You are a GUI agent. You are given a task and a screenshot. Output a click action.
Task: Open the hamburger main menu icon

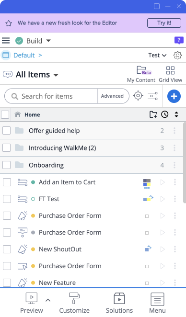(x=6, y=40)
